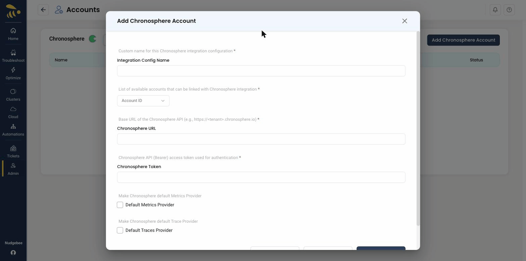526x261 pixels.
Task: Open Home in the sidebar
Action: tap(13, 34)
